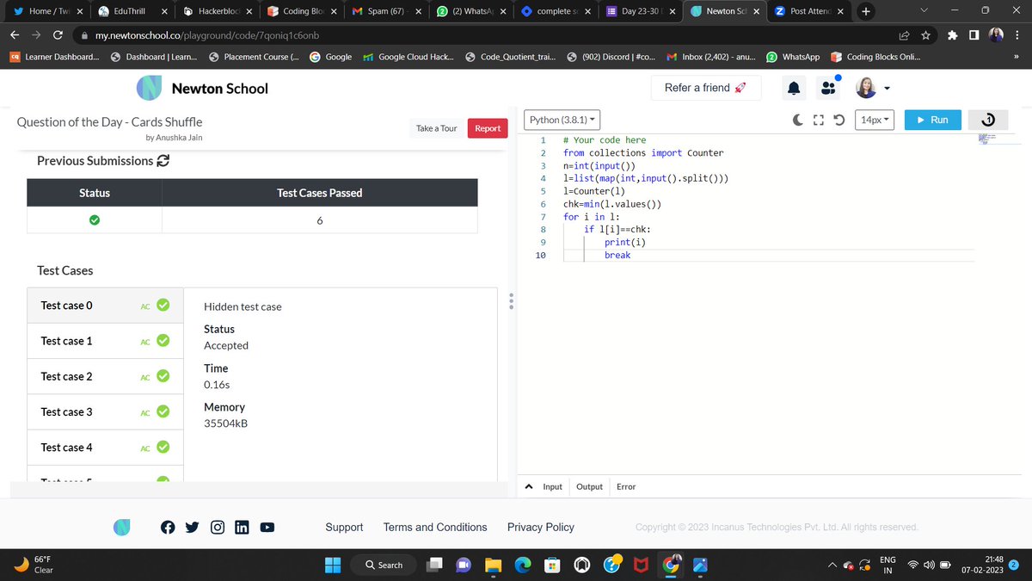Open the Python (3.8.1) language dropdown
1032x581 pixels.
[563, 120]
